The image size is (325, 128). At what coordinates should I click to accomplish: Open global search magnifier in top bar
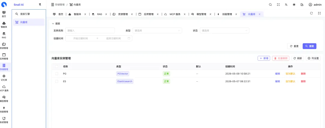270,5
